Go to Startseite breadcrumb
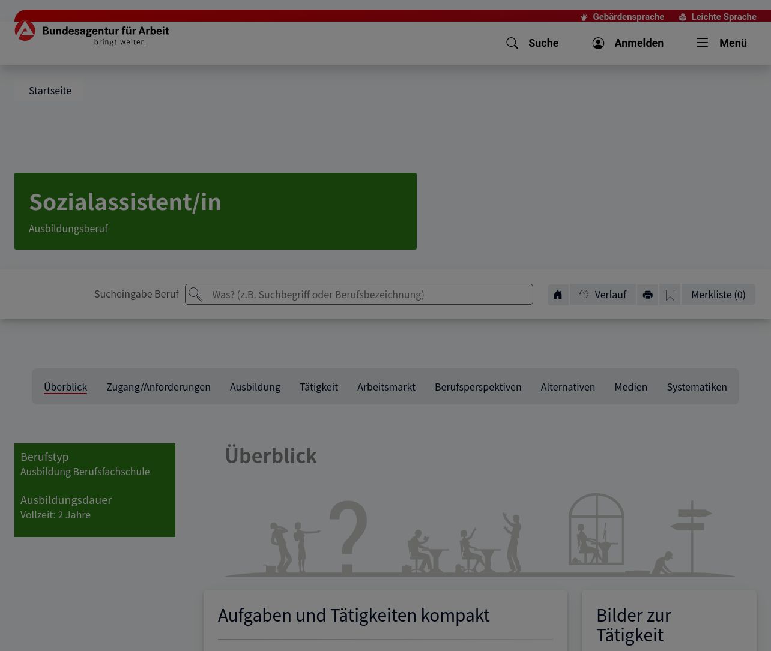This screenshot has width=771, height=651. (x=50, y=91)
